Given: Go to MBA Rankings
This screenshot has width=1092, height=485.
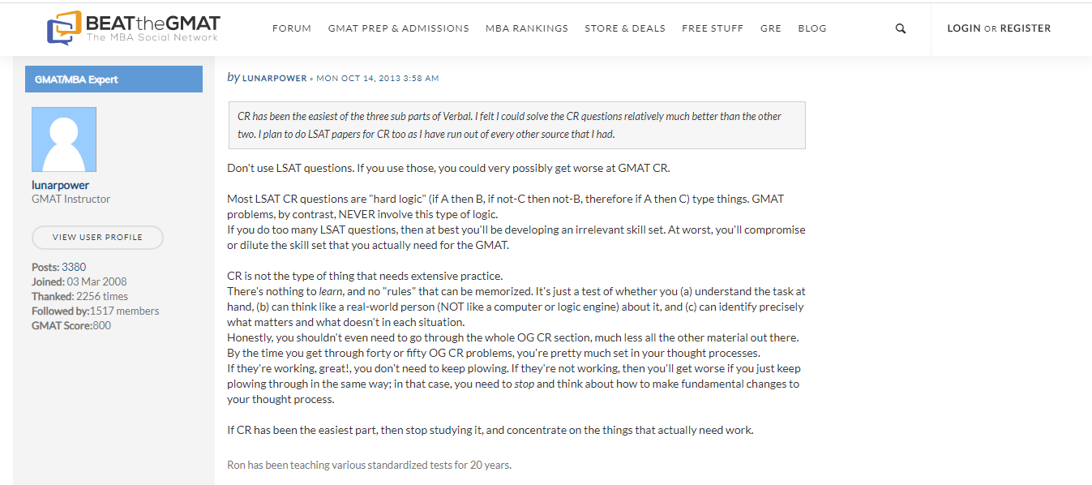Looking at the screenshot, I should point(527,28).
